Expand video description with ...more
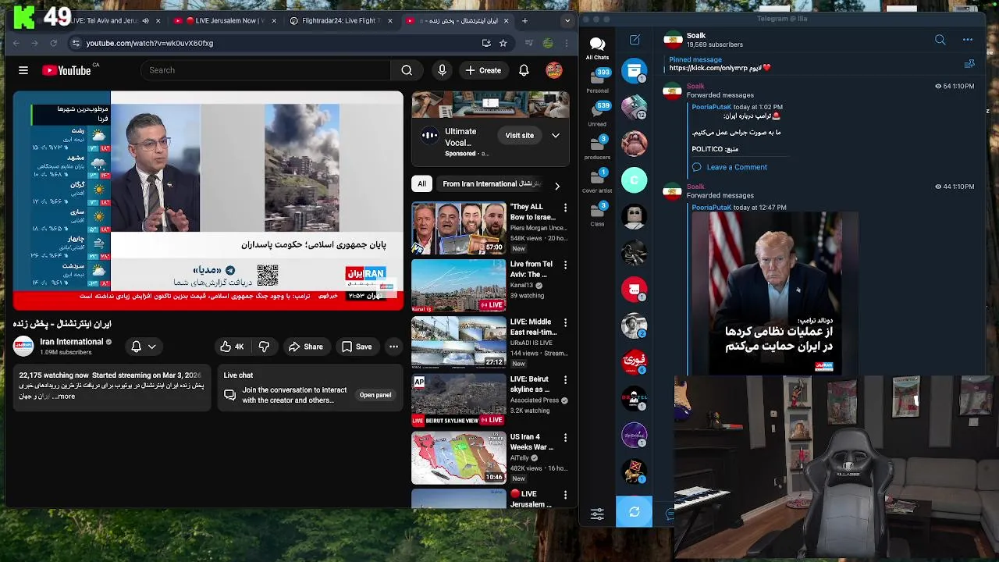Viewport: 999px width, 562px height. pyautogui.click(x=66, y=397)
